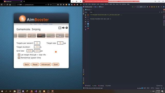Viewport: 165px width, 93px height.
Task: Hide the Run tool window minimize icon
Action: [162, 12]
